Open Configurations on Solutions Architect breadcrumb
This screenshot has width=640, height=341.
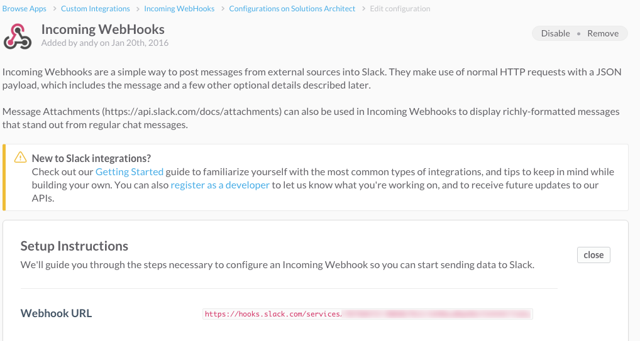(x=292, y=9)
